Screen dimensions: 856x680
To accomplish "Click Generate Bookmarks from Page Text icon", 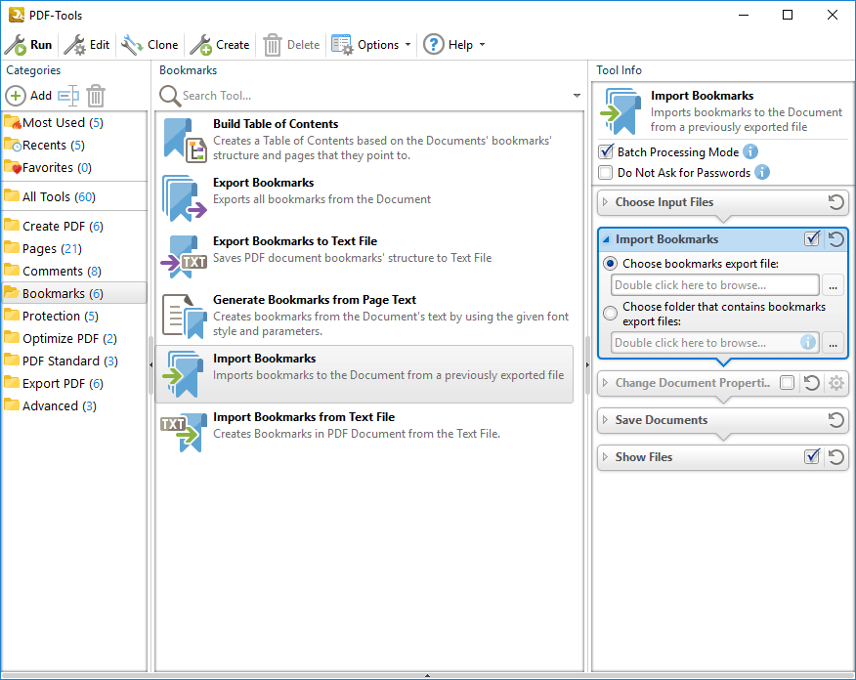I will pyautogui.click(x=185, y=316).
